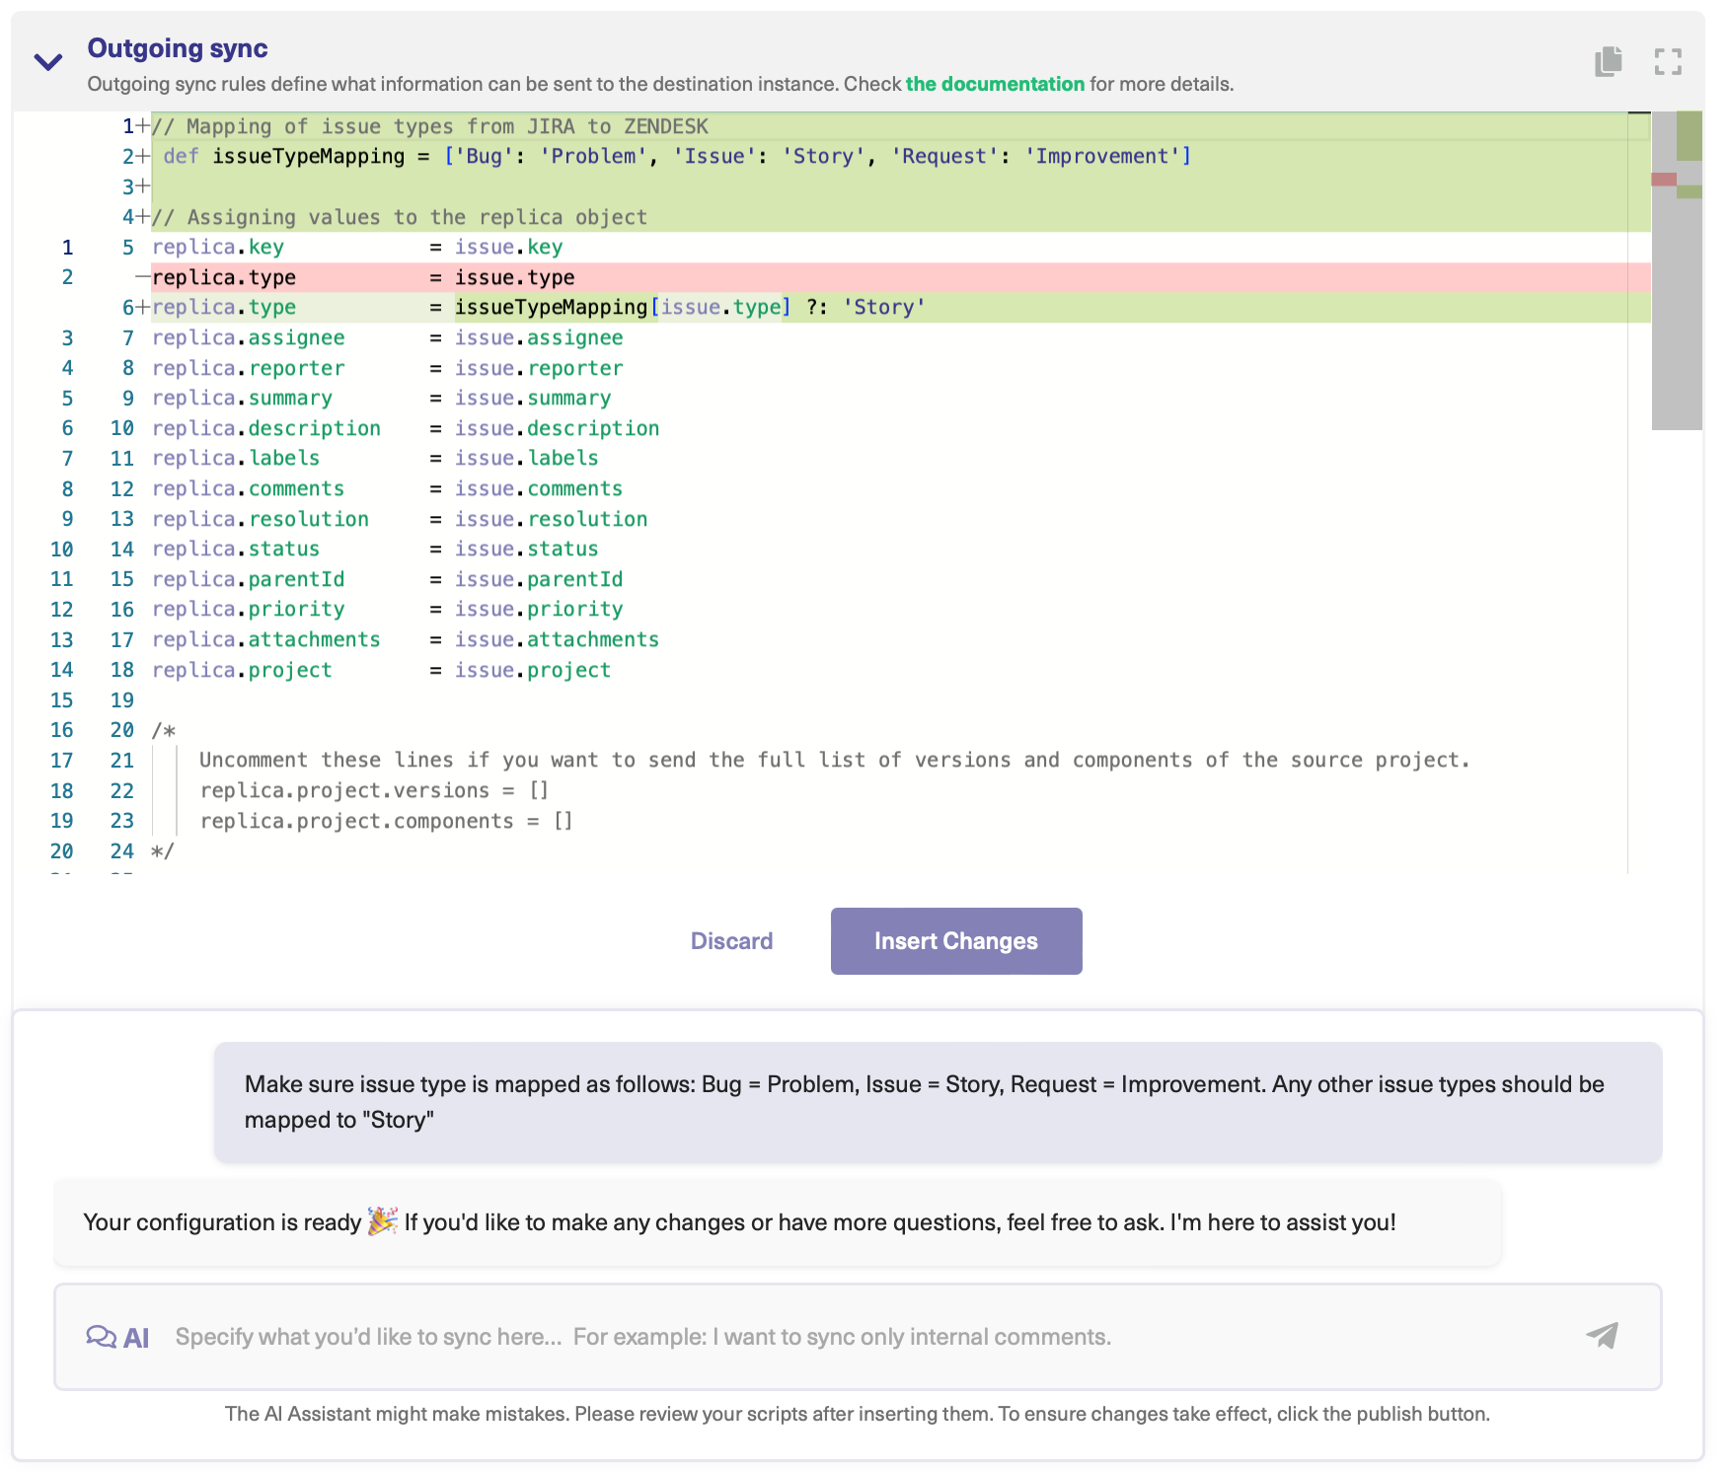Click the red change marker in the minimap
This screenshot has width=1729, height=1472.
(x=1664, y=181)
